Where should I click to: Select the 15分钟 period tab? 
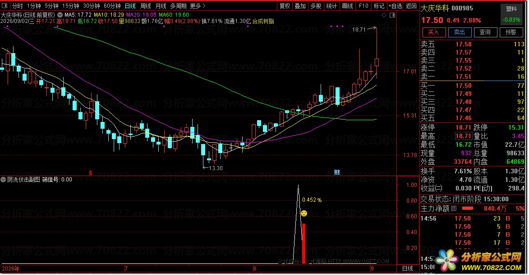[x=70, y=6]
